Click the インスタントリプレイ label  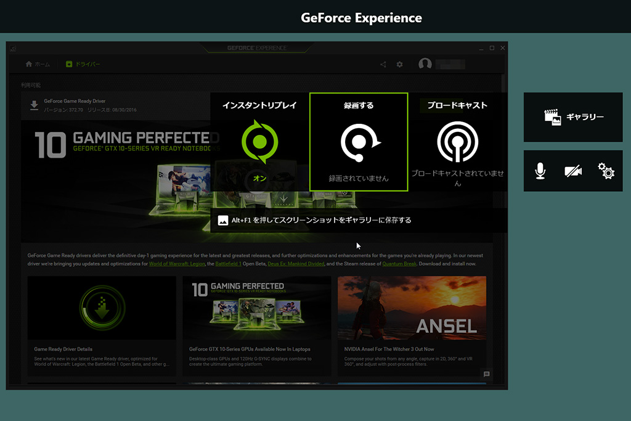tap(259, 105)
